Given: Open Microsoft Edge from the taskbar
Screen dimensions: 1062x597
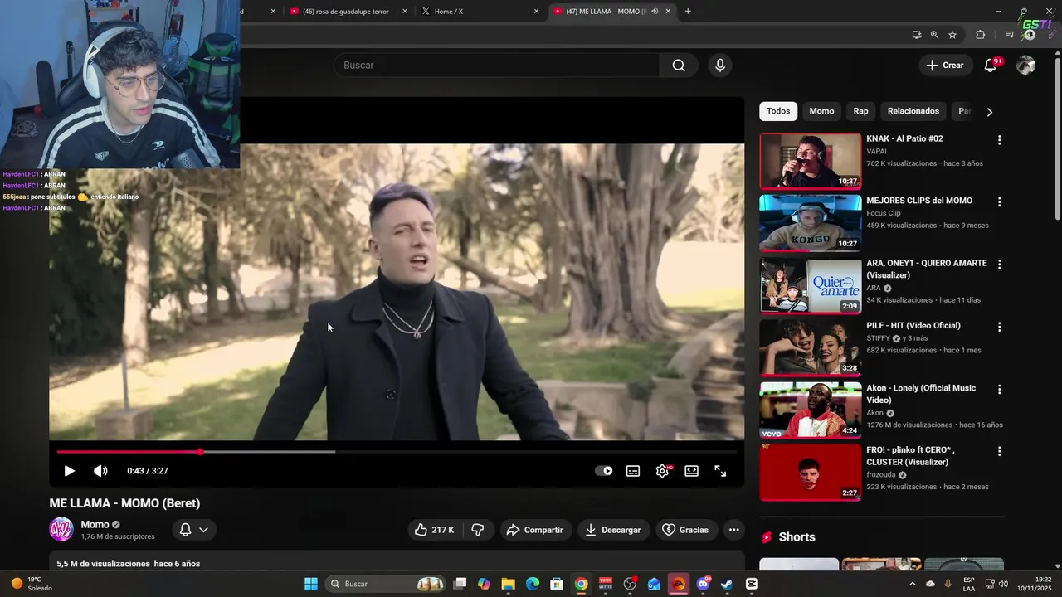Looking at the screenshot, I should (533, 584).
